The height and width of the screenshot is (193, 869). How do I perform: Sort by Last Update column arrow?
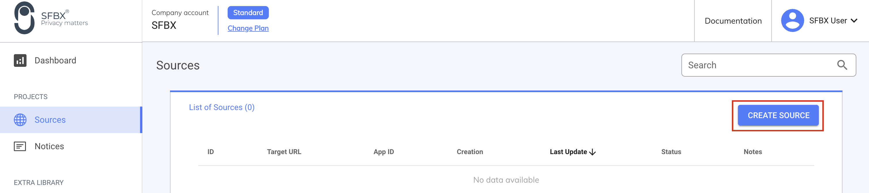pyautogui.click(x=593, y=152)
